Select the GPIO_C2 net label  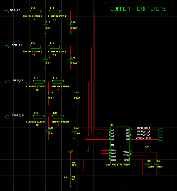tap(18, 81)
